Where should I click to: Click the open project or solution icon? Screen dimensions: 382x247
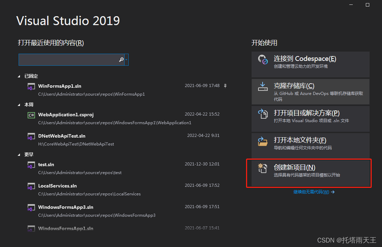coord(263,114)
